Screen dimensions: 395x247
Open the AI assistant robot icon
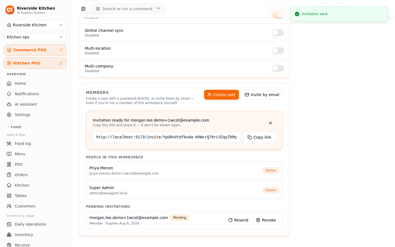click(x=9, y=104)
